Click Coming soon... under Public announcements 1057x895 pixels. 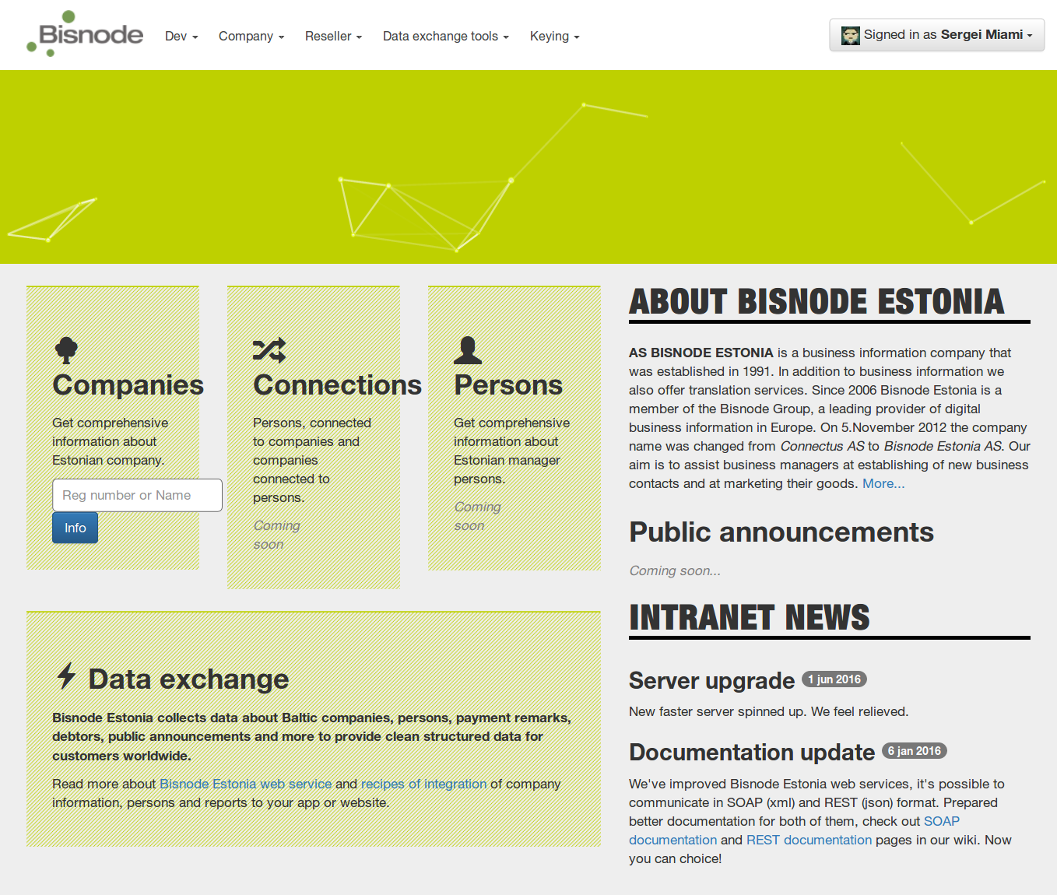coord(675,570)
